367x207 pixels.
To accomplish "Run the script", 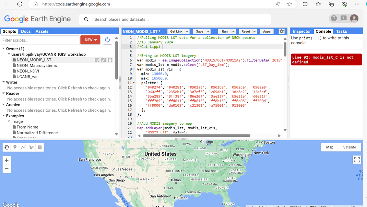I will 225,31.
